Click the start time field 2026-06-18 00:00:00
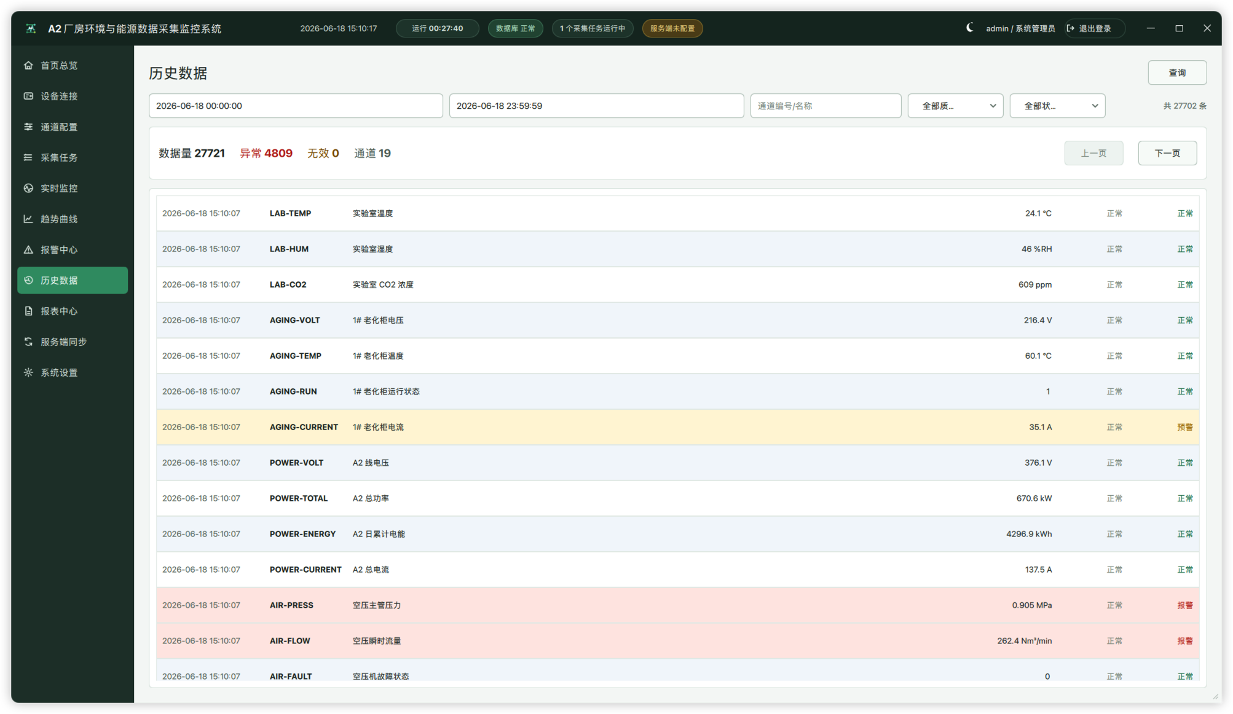Screen dimensions: 1233x714 click(296, 106)
